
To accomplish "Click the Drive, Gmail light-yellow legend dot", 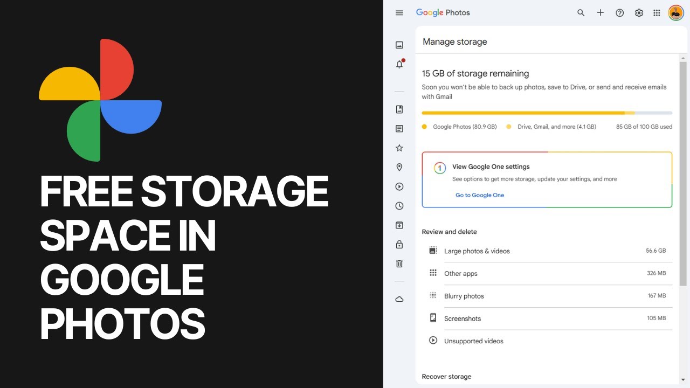I will 509,127.
